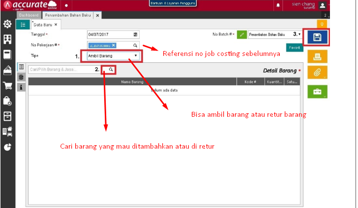Screen dimensions: 358x208
Task: Click the green pencil edit batch icon
Action: (x=242, y=35)
